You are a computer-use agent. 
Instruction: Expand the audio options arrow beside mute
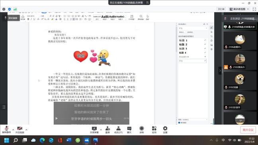click(13, 130)
